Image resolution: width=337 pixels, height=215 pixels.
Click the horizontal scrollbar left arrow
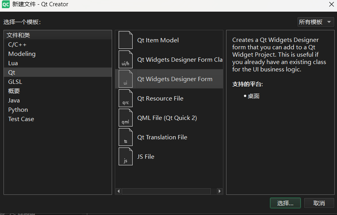[119, 191]
